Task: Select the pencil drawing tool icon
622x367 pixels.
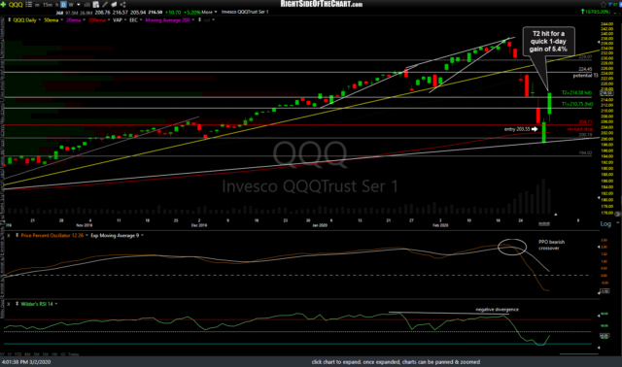Action: [x=105, y=4]
